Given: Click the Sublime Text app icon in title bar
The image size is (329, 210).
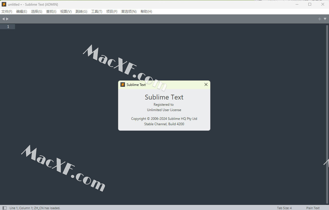Looking at the screenshot, I should coord(4,4).
